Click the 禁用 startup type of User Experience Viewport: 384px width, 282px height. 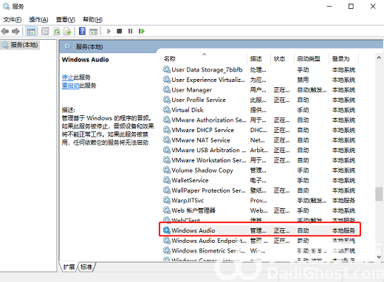[303, 80]
